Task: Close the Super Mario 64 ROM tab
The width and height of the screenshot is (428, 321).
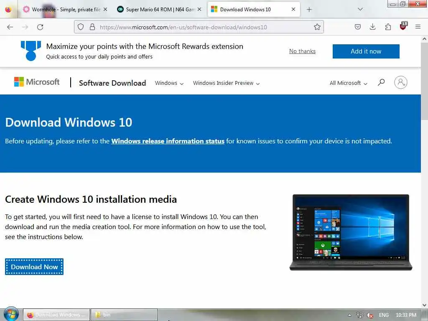Action: (x=199, y=9)
